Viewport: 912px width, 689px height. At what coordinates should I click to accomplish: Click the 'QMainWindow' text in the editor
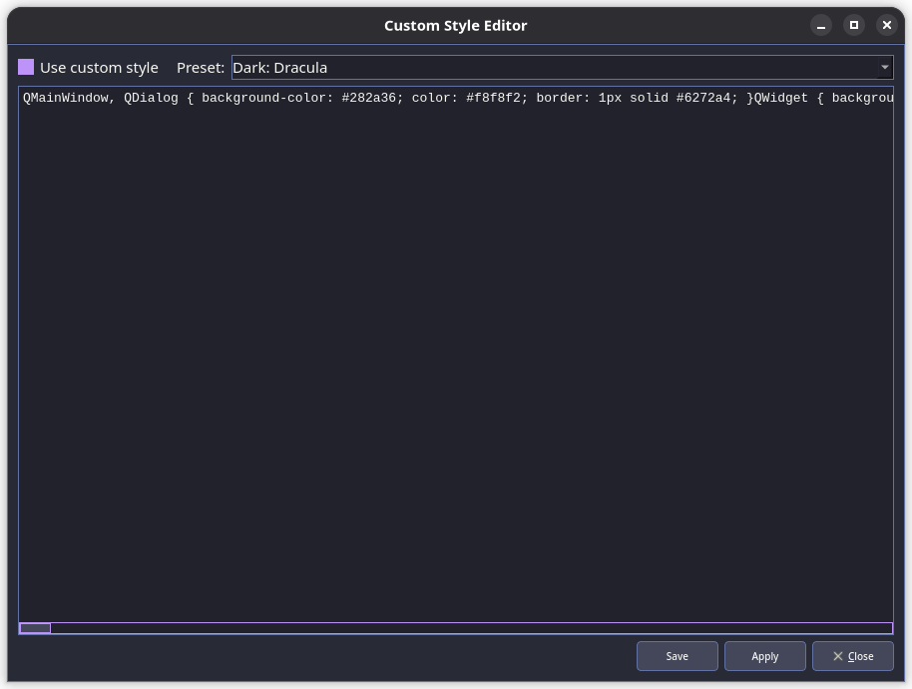(66, 98)
